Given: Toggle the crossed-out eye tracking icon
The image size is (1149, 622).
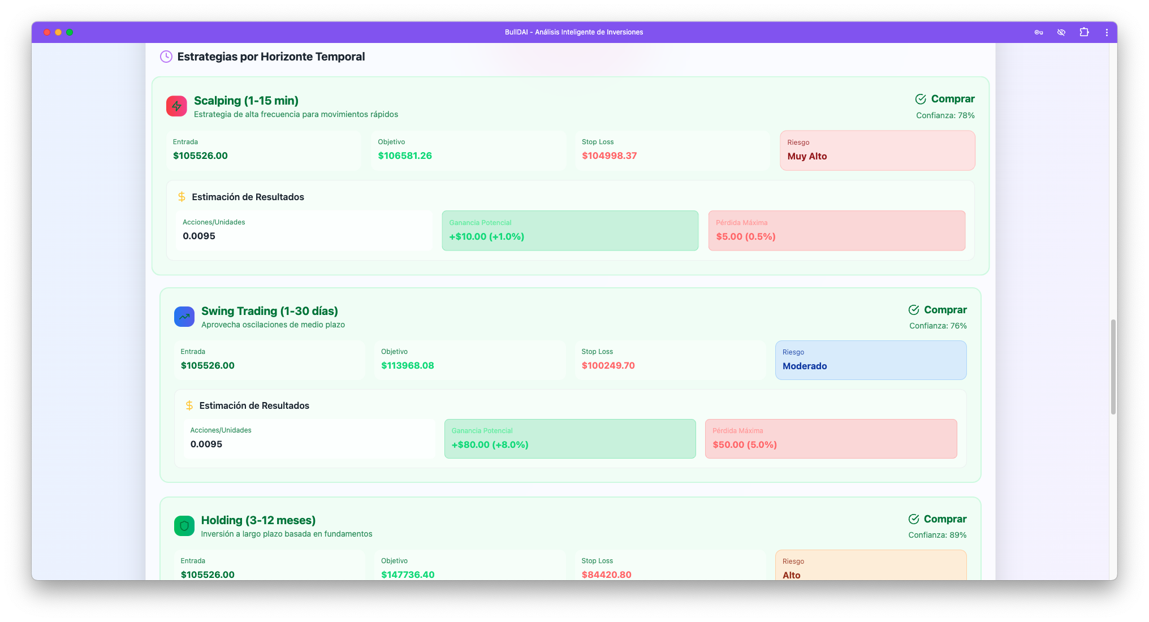Looking at the screenshot, I should (x=1061, y=32).
